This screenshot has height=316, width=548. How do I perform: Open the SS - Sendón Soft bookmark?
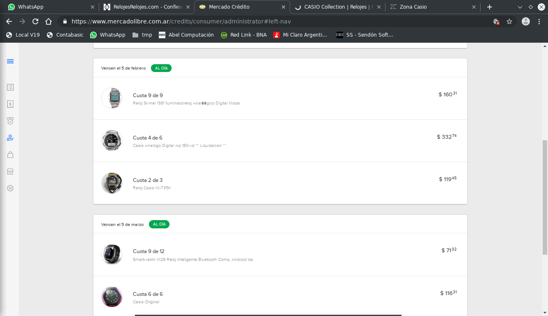(x=365, y=35)
